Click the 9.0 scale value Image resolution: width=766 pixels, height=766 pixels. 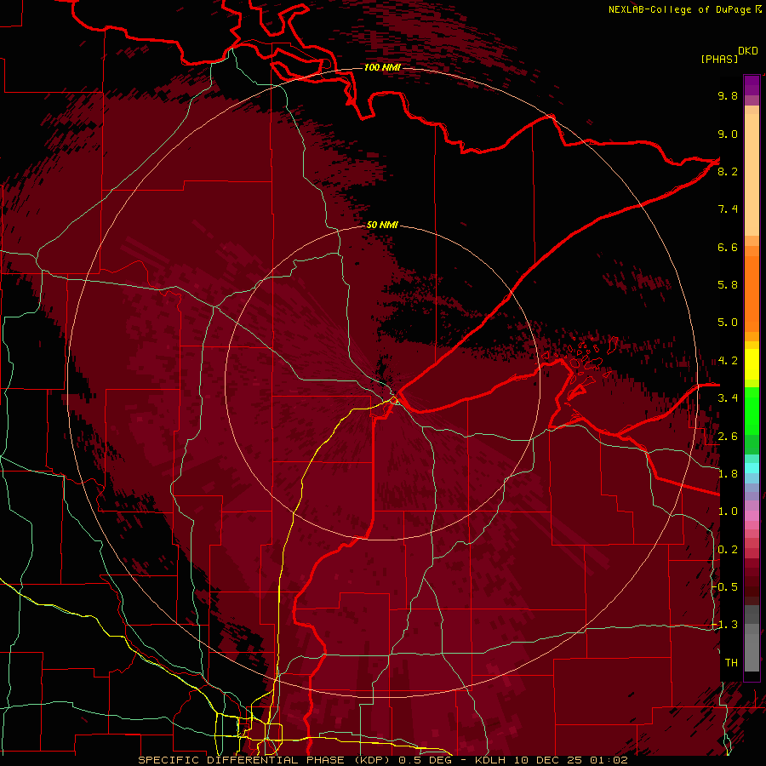coord(728,134)
